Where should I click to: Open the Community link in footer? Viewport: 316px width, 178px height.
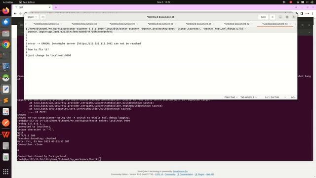170,175
